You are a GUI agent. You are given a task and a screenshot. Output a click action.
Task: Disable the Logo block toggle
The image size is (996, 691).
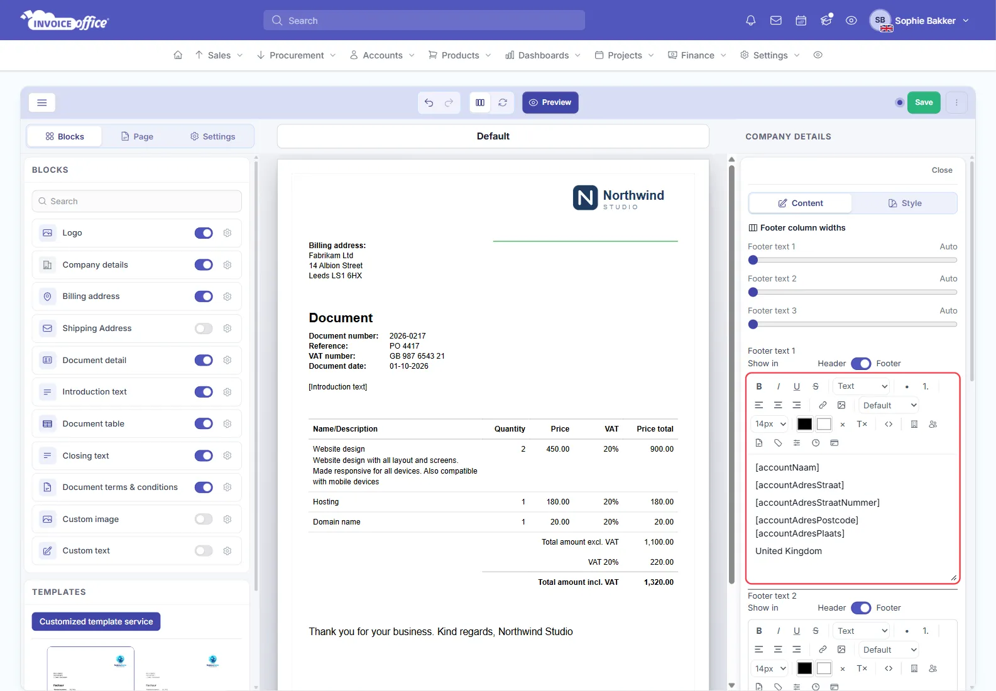pyautogui.click(x=204, y=233)
